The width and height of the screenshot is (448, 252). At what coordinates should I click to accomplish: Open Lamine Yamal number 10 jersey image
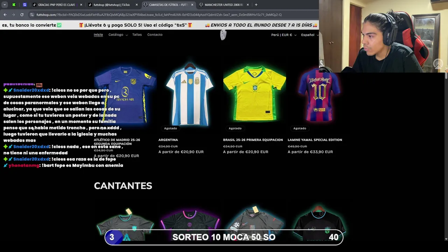[319, 94]
